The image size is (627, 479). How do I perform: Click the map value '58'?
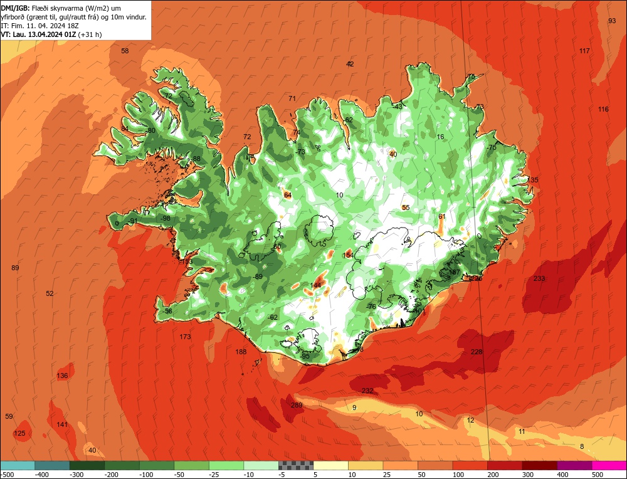pyautogui.click(x=125, y=51)
